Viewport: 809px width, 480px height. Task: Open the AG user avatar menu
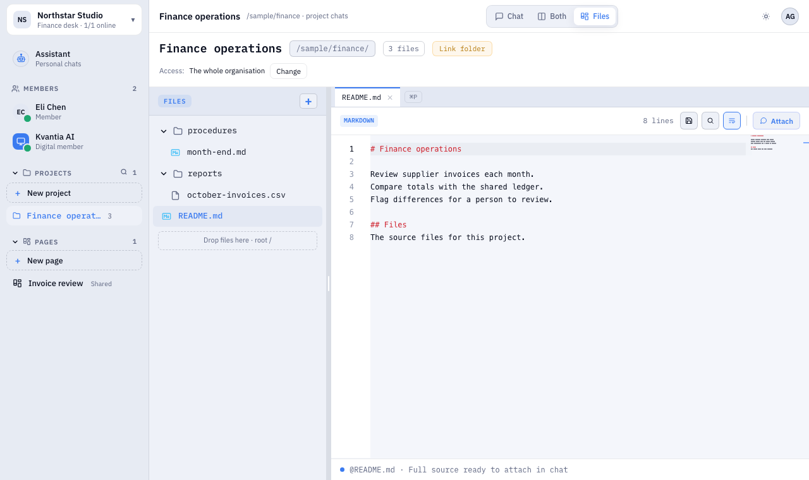tap(790, 16)
